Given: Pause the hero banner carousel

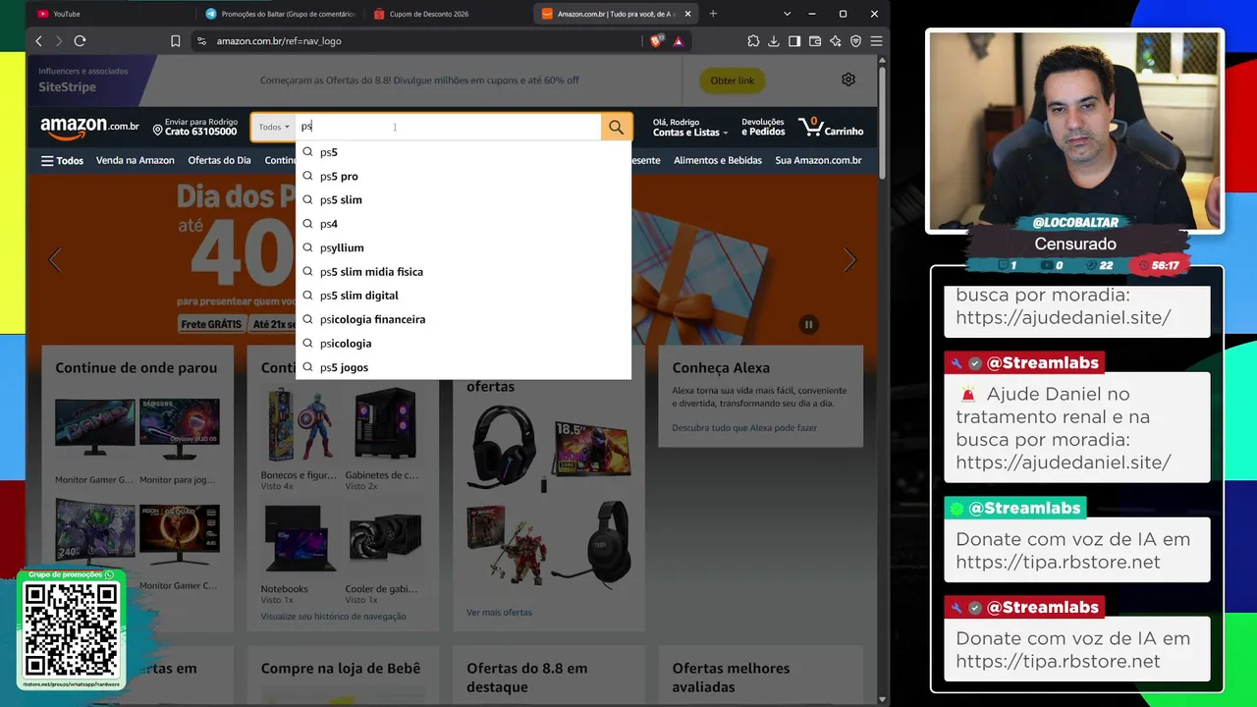Looking at the screenshot, I should point(808,324).
